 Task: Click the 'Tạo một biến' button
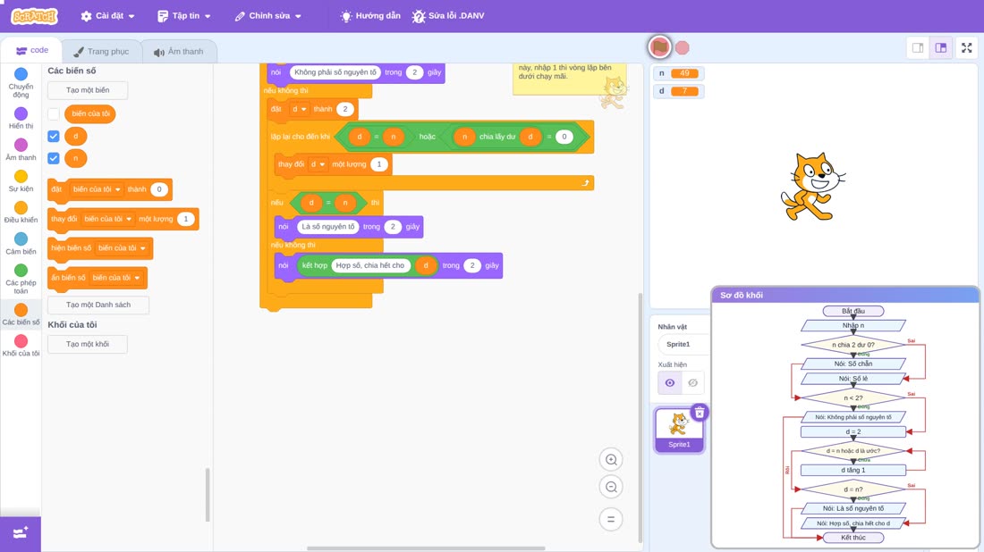(88, 90)
